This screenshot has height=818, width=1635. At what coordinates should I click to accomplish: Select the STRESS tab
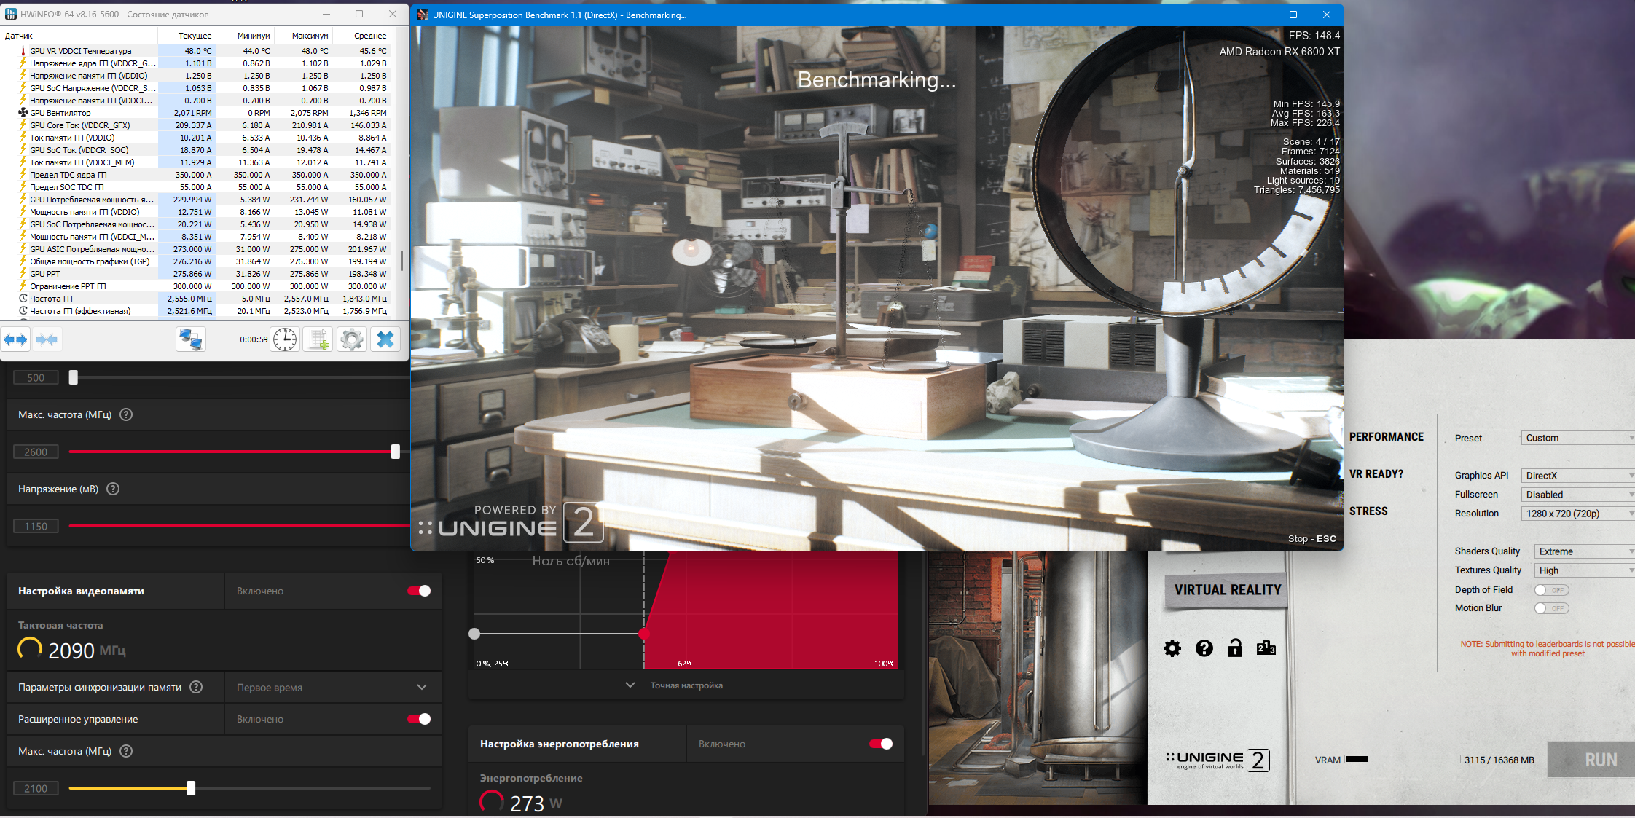[1368, 511]
